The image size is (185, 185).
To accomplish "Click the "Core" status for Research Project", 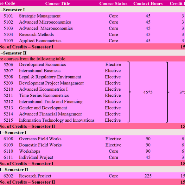I will click(113, 176).
